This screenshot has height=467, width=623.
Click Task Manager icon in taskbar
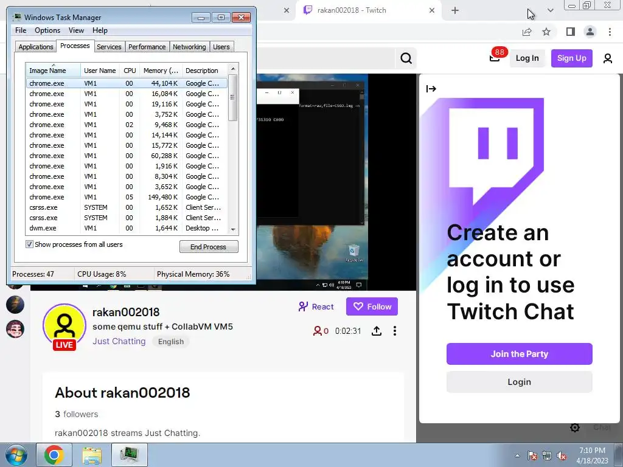point(130,455)
